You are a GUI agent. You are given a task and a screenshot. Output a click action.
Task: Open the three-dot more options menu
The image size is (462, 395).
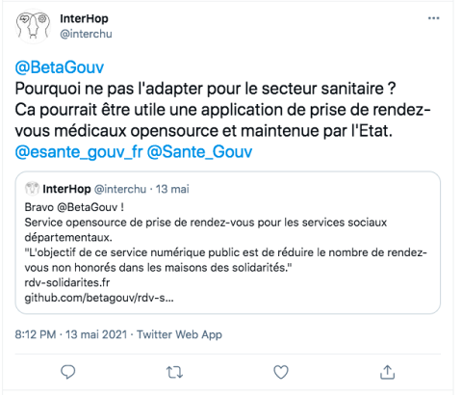coord(433,18)
